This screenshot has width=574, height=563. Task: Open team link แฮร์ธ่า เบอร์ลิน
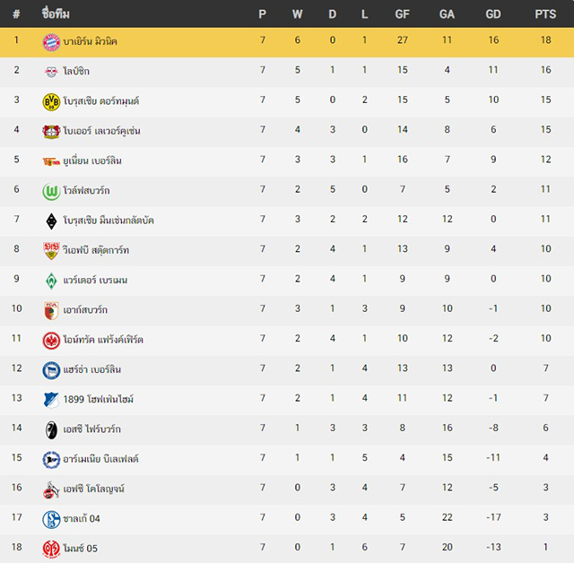tap(91, 369)
